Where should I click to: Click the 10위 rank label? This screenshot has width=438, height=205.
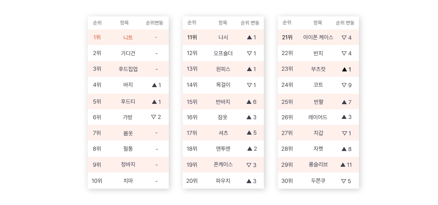coord(97,181)
